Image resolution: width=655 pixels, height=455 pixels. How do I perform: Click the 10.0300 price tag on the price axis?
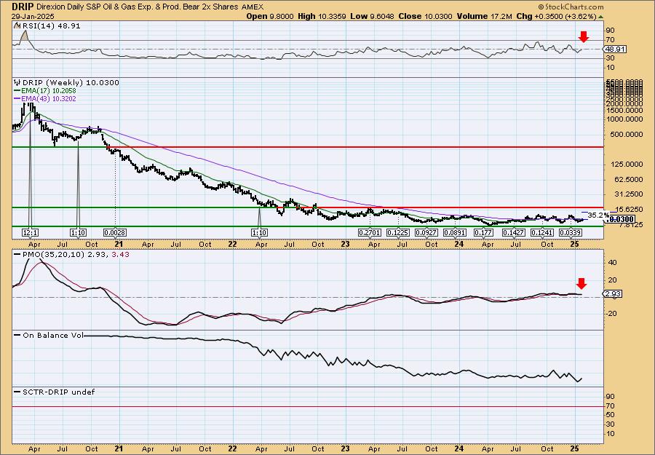tap(622, 219)
